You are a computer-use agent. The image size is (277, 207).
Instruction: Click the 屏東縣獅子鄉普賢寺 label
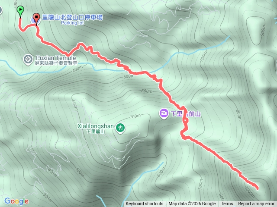tap(56, 63)
